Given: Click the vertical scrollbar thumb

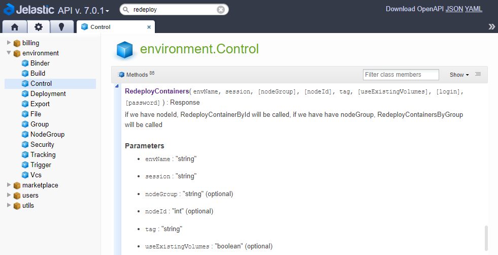Looking at the screenshot, I should 486,238.
